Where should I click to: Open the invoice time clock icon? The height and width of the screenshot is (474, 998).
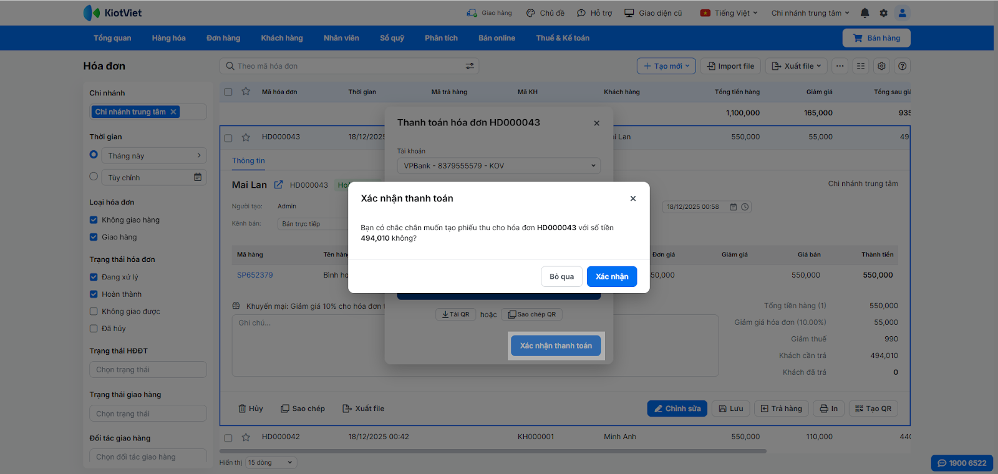pyautogui.click(x=745, y=207)
